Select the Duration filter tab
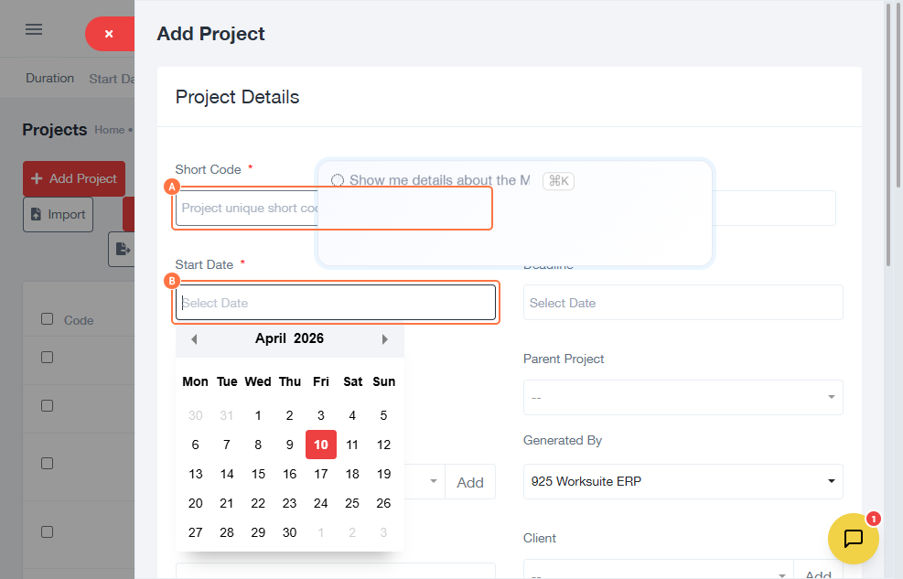Image resolution: width=903 pixels, height=579 pixels. point(49,79)
